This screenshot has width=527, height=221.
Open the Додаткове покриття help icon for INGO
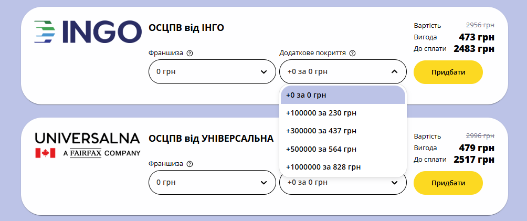(352, 53)
